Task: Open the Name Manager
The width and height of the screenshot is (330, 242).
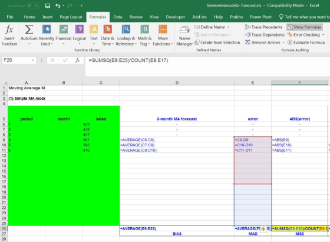Action: point(184,36)
